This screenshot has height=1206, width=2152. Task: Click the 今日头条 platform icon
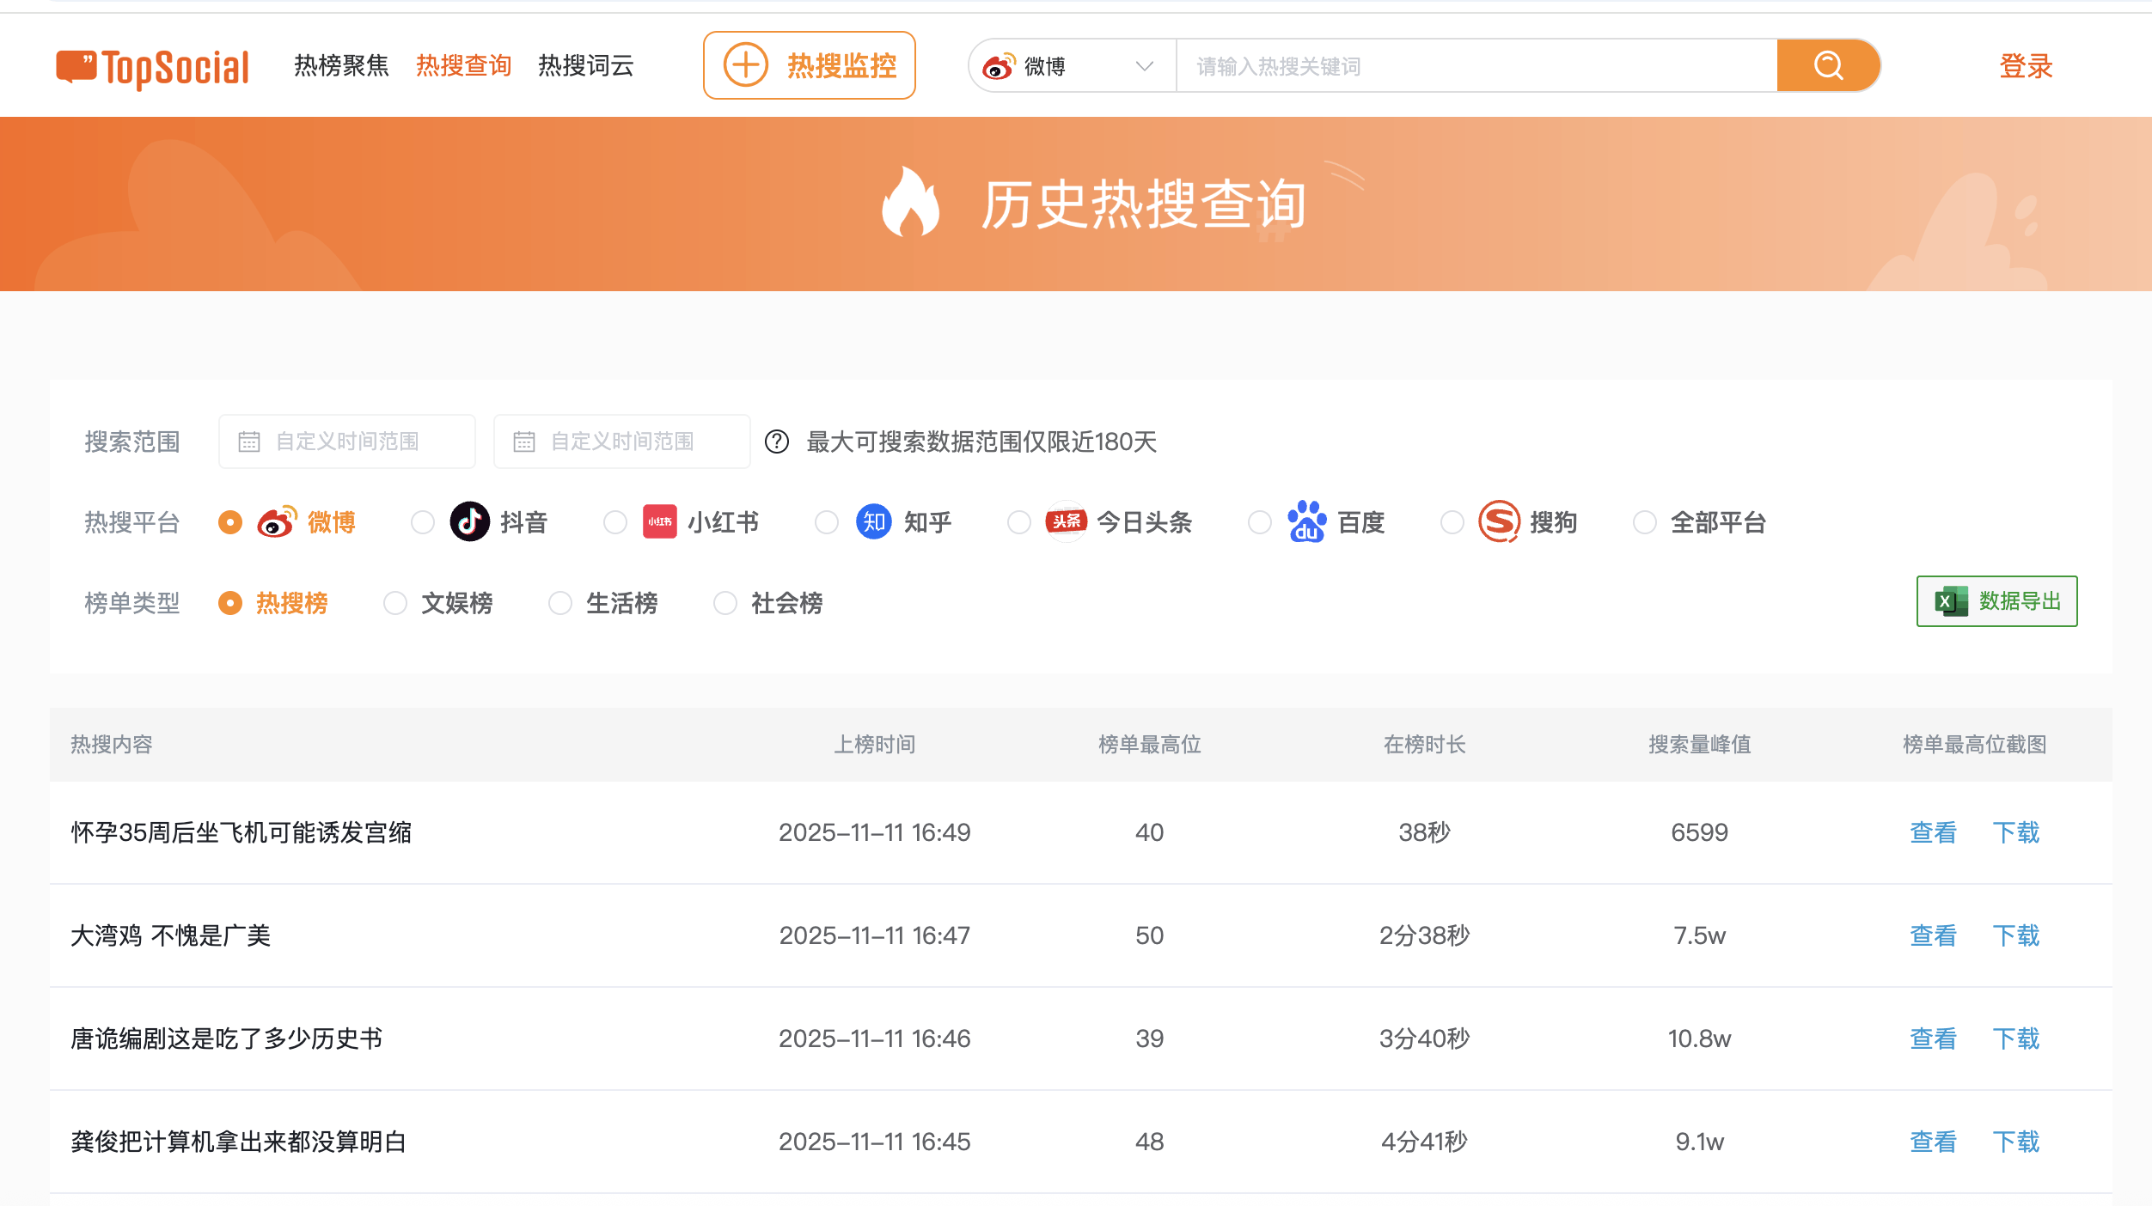(1067, 521)
